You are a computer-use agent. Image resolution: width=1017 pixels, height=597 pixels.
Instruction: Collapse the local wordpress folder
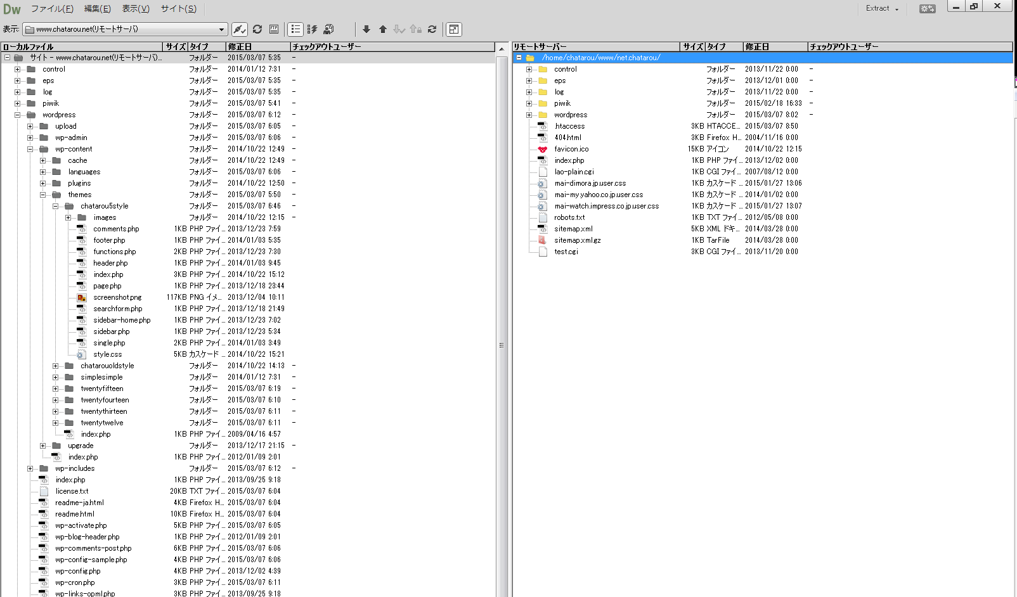[x=18, y=115]
